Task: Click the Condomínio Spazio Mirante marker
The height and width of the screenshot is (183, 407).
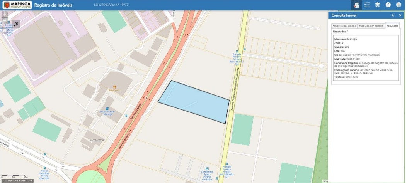Action: tap(207, 169)
